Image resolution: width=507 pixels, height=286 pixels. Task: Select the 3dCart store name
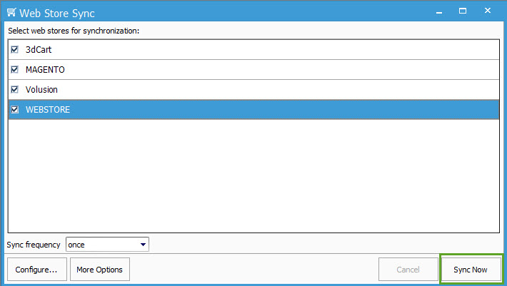pos(39,49)
